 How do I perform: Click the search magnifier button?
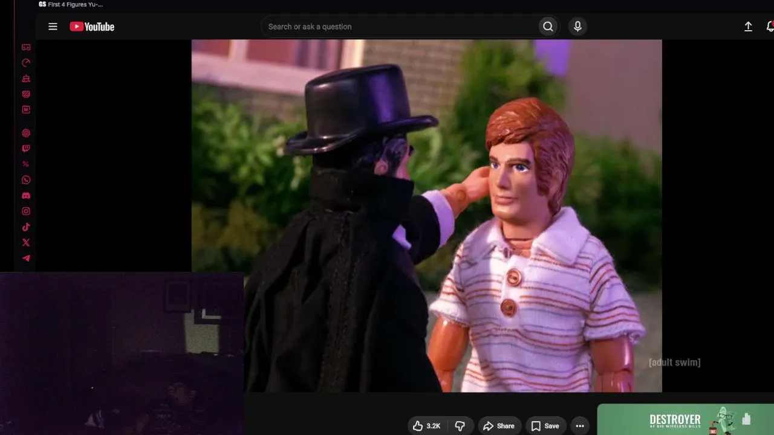coord(548,27)
